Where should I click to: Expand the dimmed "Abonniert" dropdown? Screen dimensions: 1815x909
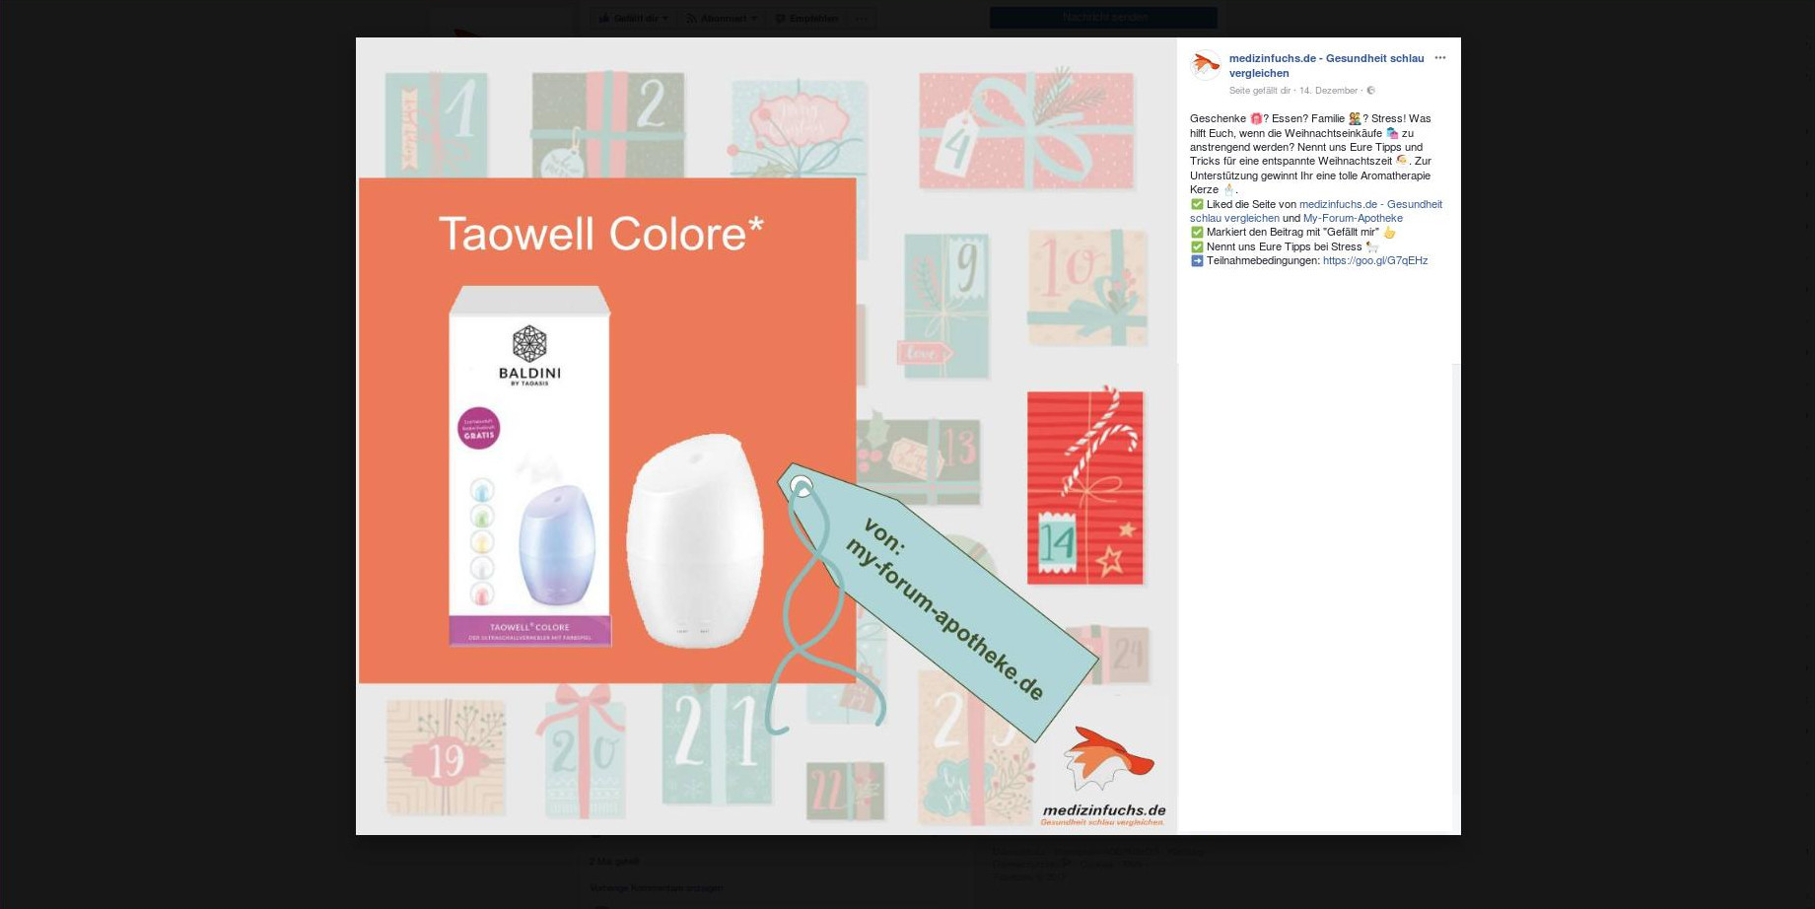722,18
